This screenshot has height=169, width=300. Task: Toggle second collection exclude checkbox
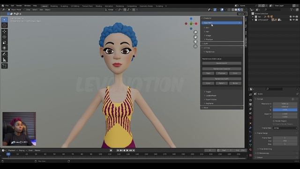pyautogui.click(x=291, y=20)
